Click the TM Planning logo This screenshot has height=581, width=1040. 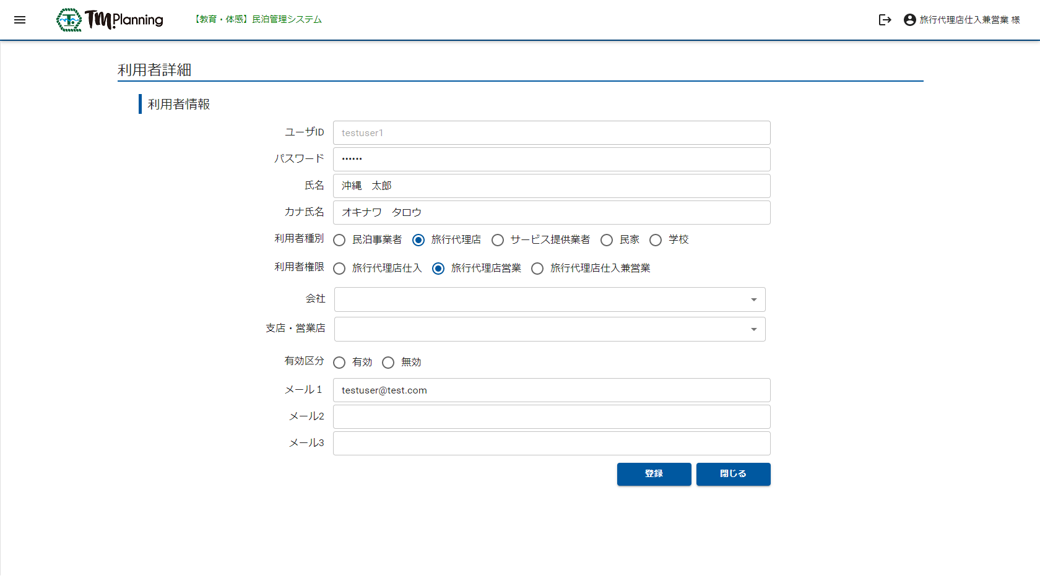point(110,20)
